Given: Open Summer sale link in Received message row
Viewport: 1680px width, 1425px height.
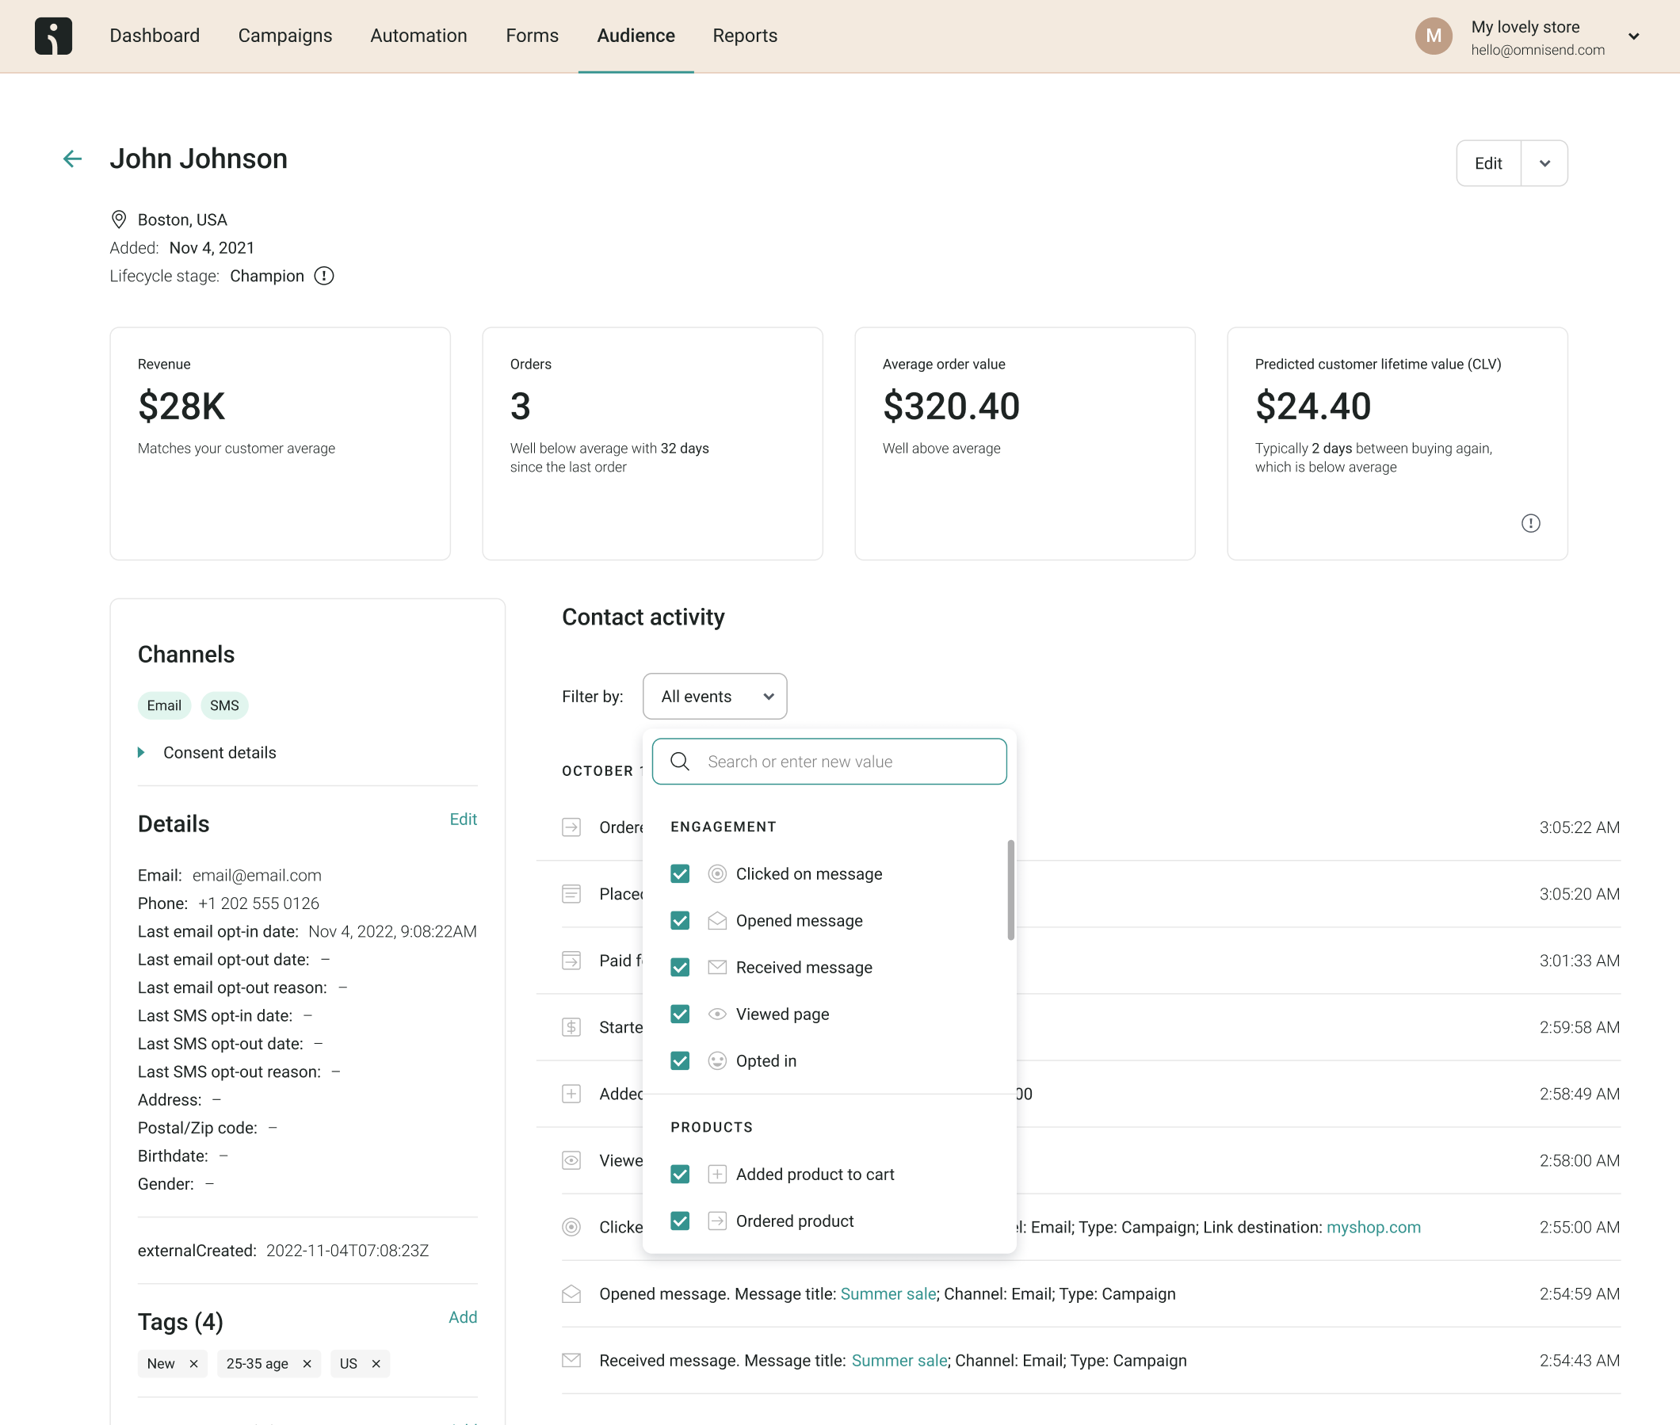Looking at the screenshot, I should [x=899, y=1361].
